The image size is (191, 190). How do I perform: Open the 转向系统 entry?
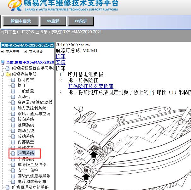tap(26, 119)
